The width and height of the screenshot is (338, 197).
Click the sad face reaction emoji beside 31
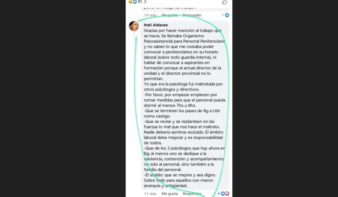pos(131,2)
